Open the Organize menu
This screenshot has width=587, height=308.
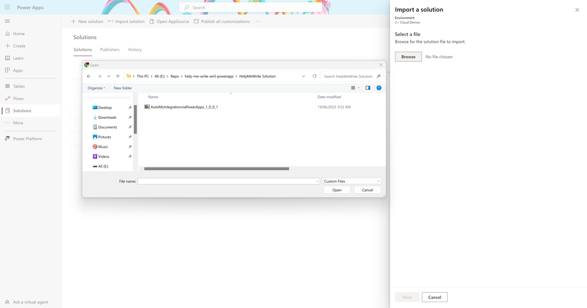[96, 88]
